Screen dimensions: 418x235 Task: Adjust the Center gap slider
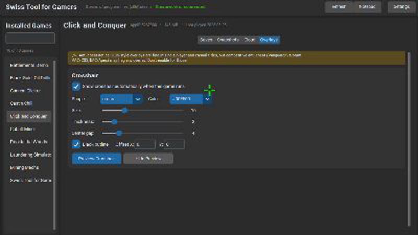click(143, 133)
